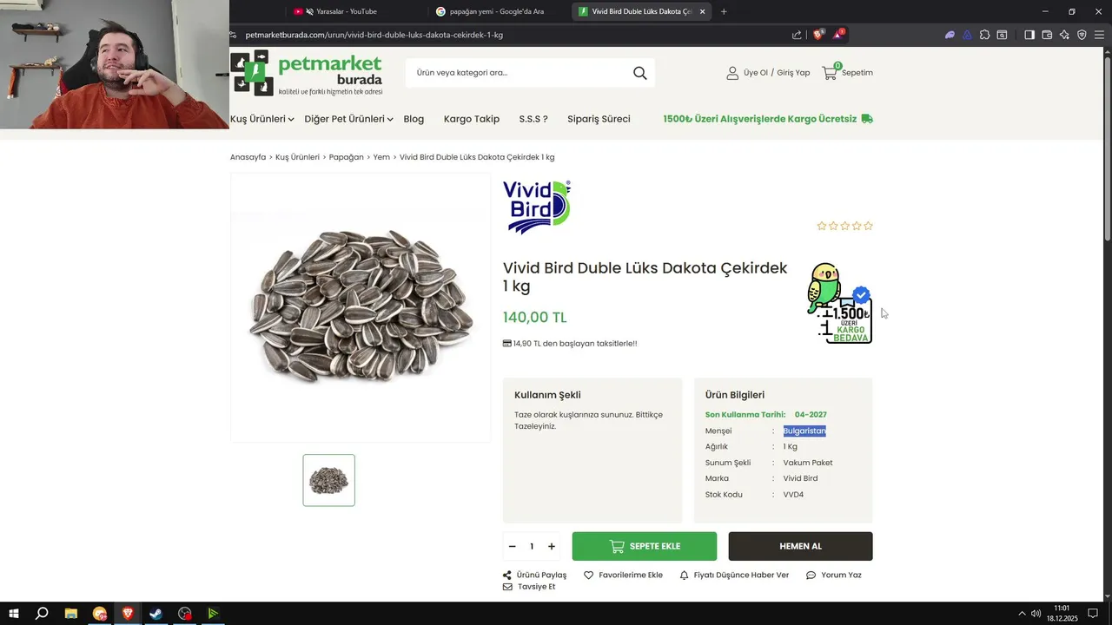Open the Sepetim shopping cart icon
The height and width of the screenshot is (625, 1112).
click(x=830, y=72)
